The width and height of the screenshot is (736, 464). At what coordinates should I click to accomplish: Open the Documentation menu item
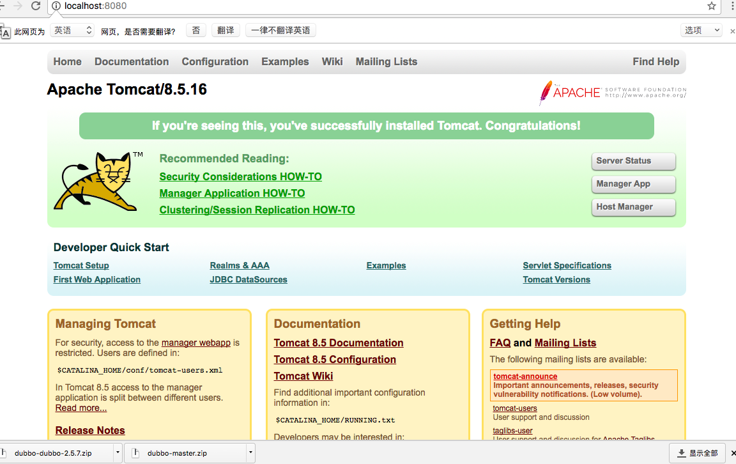pyautogui.click(x=132, y=61)
